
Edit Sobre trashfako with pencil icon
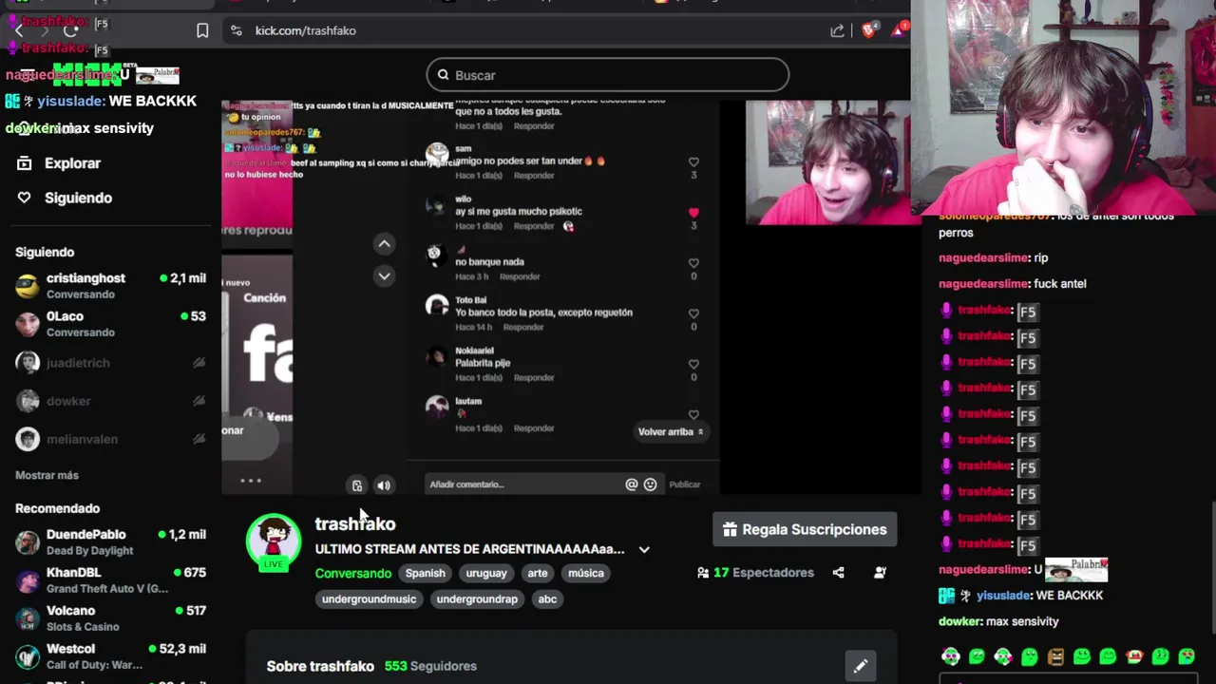click(861, 666)
